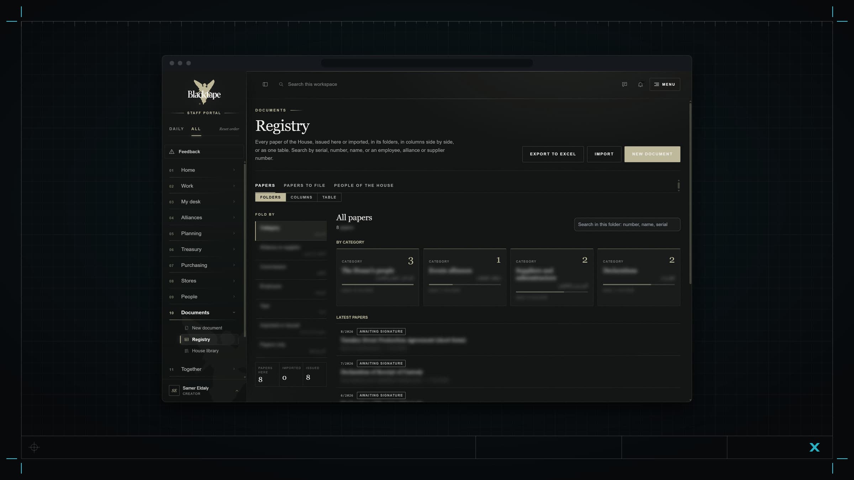Image resolution: width=854 pixels, height=480 pixels.
Task: Open the Feedback sidebar item
Action: pos(204,151)
